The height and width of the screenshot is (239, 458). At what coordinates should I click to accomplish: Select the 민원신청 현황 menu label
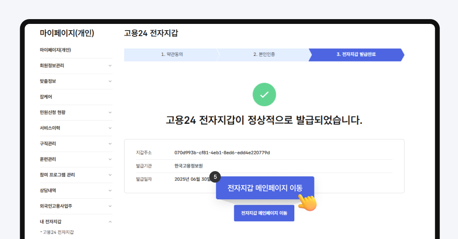coord(52,112)
